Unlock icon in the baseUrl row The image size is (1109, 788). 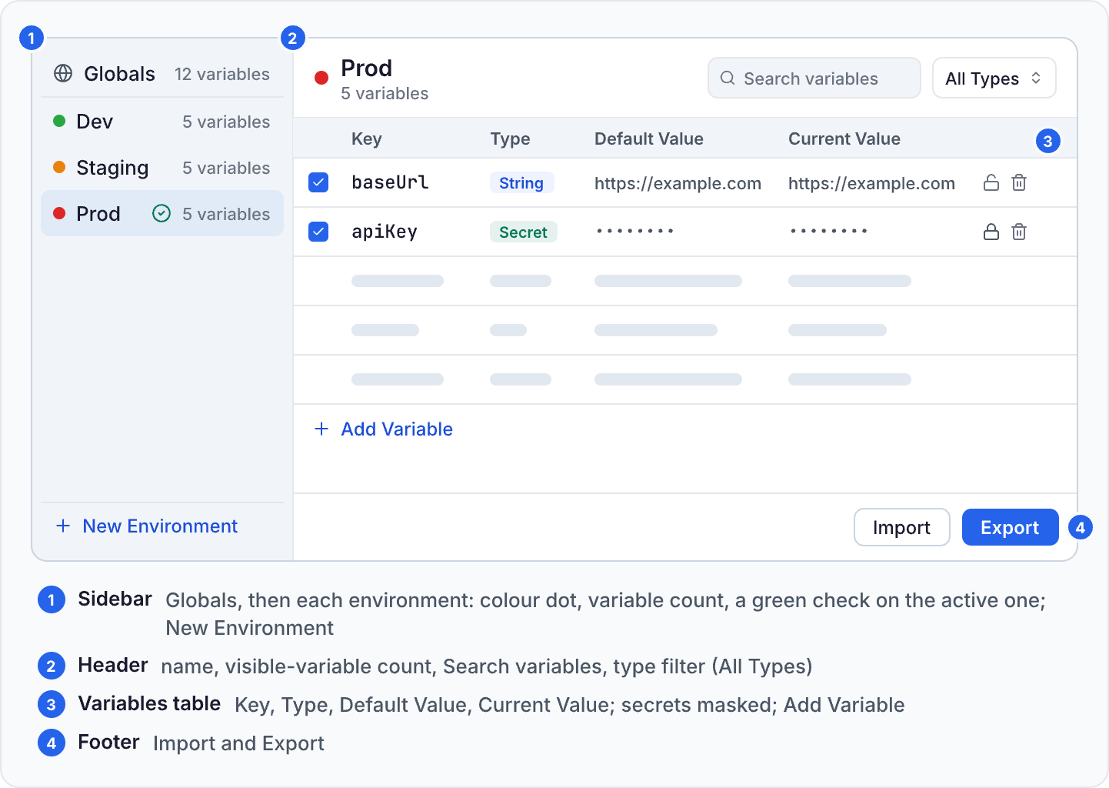pos(991,182)
